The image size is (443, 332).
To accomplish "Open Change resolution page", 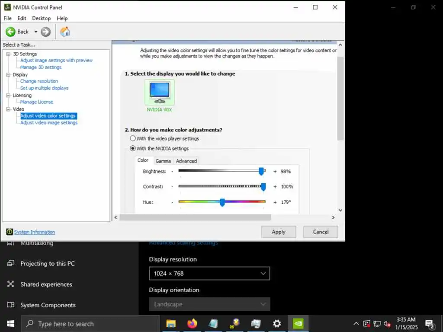I will tap(39, 81).
